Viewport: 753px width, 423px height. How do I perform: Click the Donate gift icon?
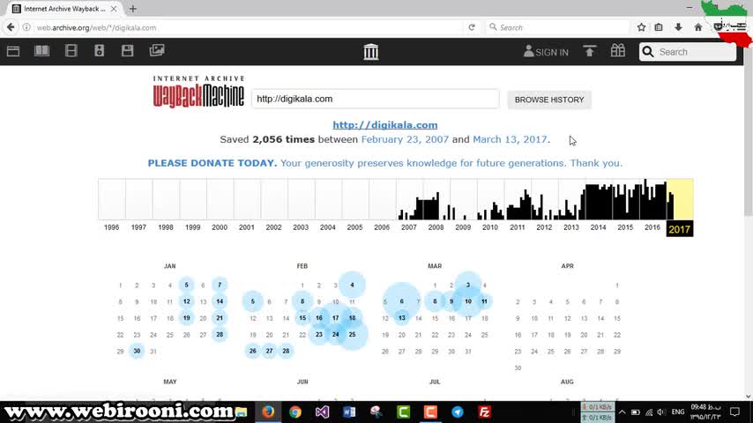617,50
